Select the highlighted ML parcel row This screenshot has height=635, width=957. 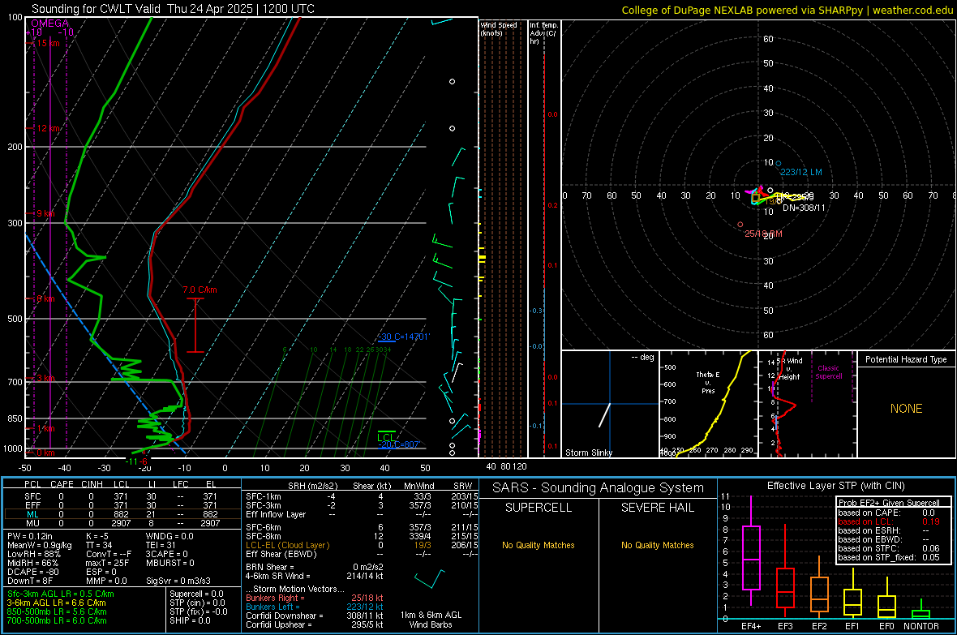pos(122,514)
